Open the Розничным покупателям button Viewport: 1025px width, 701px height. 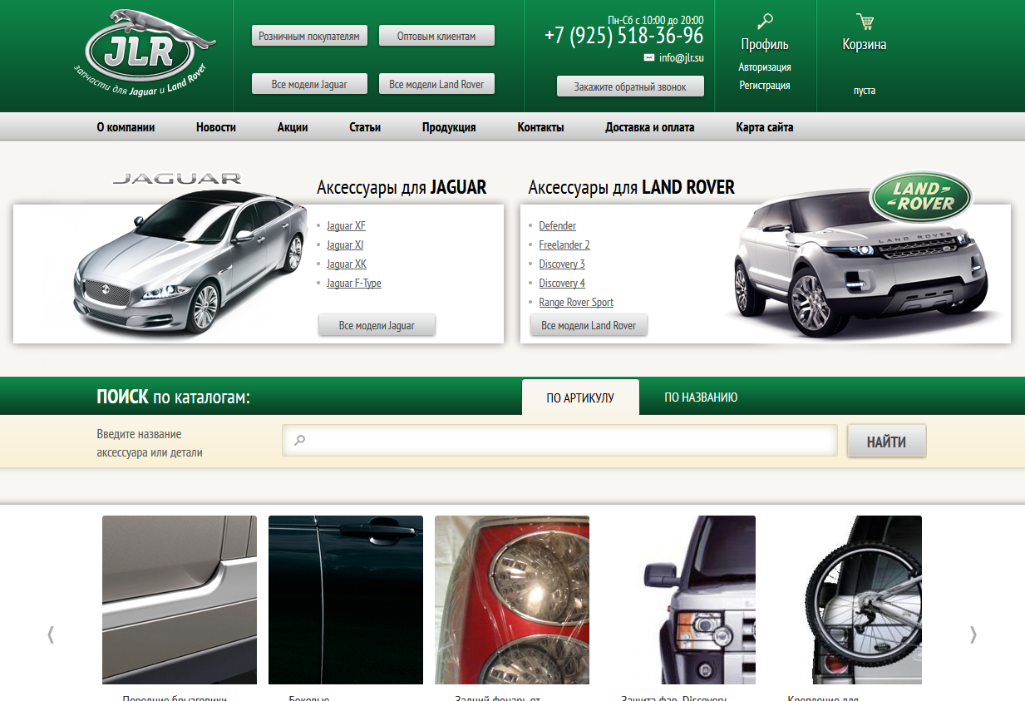(x=309, y=36)
